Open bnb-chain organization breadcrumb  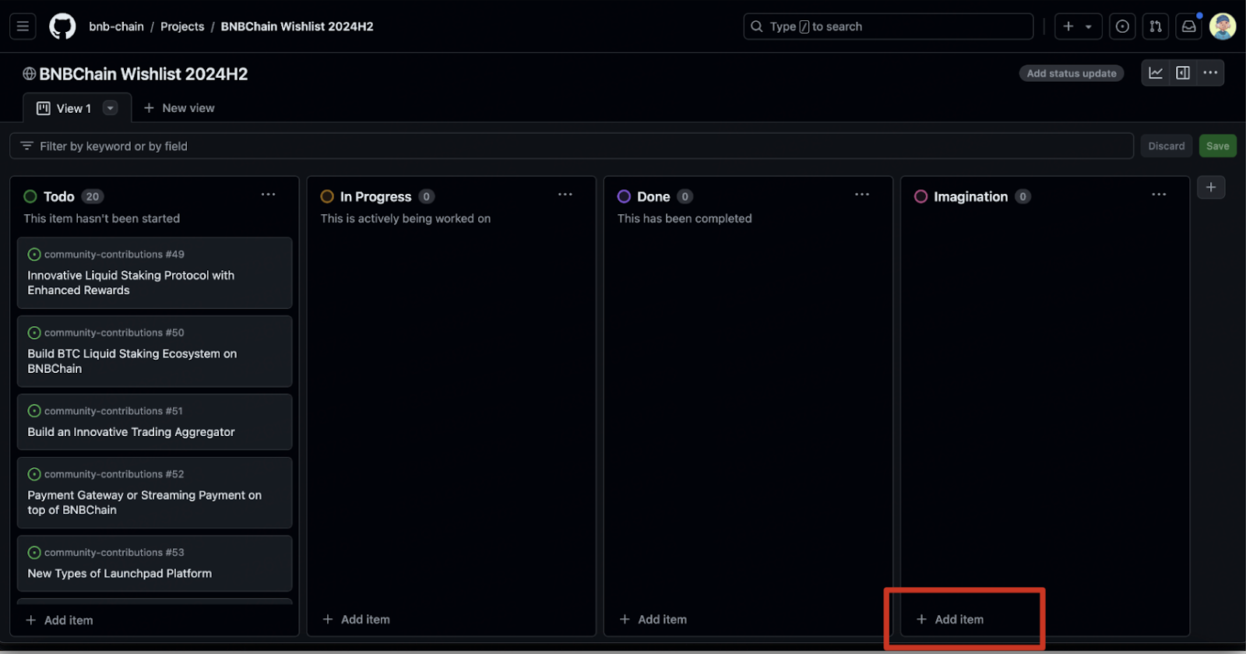coord(116,26)
